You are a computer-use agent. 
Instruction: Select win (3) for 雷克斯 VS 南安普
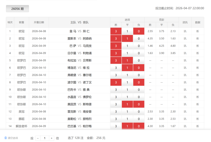(116, 111)
